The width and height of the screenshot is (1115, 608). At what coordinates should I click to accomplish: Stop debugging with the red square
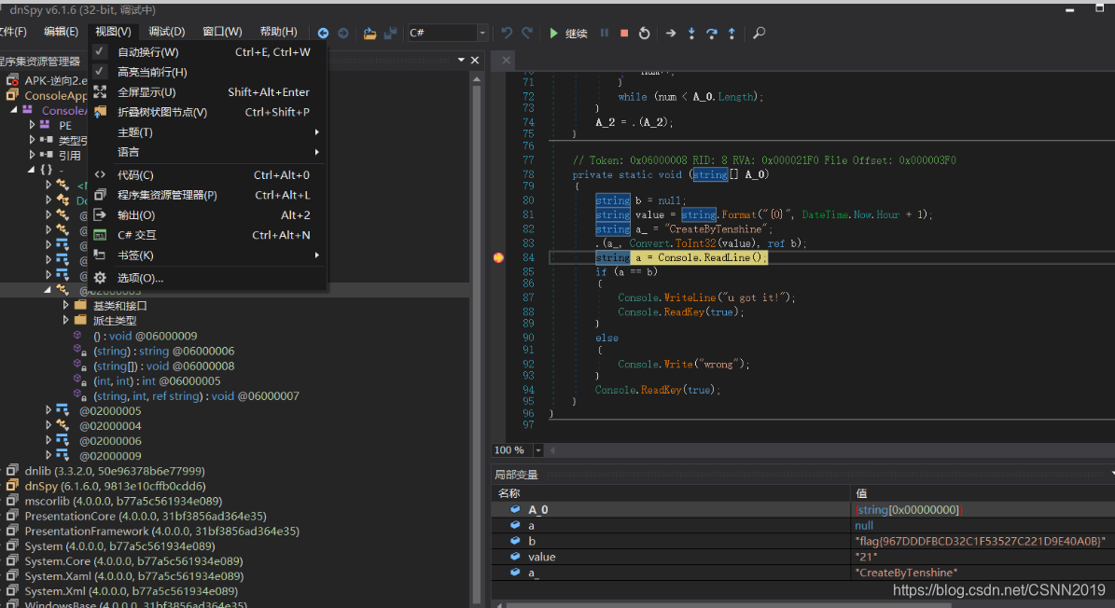[624, 33]
